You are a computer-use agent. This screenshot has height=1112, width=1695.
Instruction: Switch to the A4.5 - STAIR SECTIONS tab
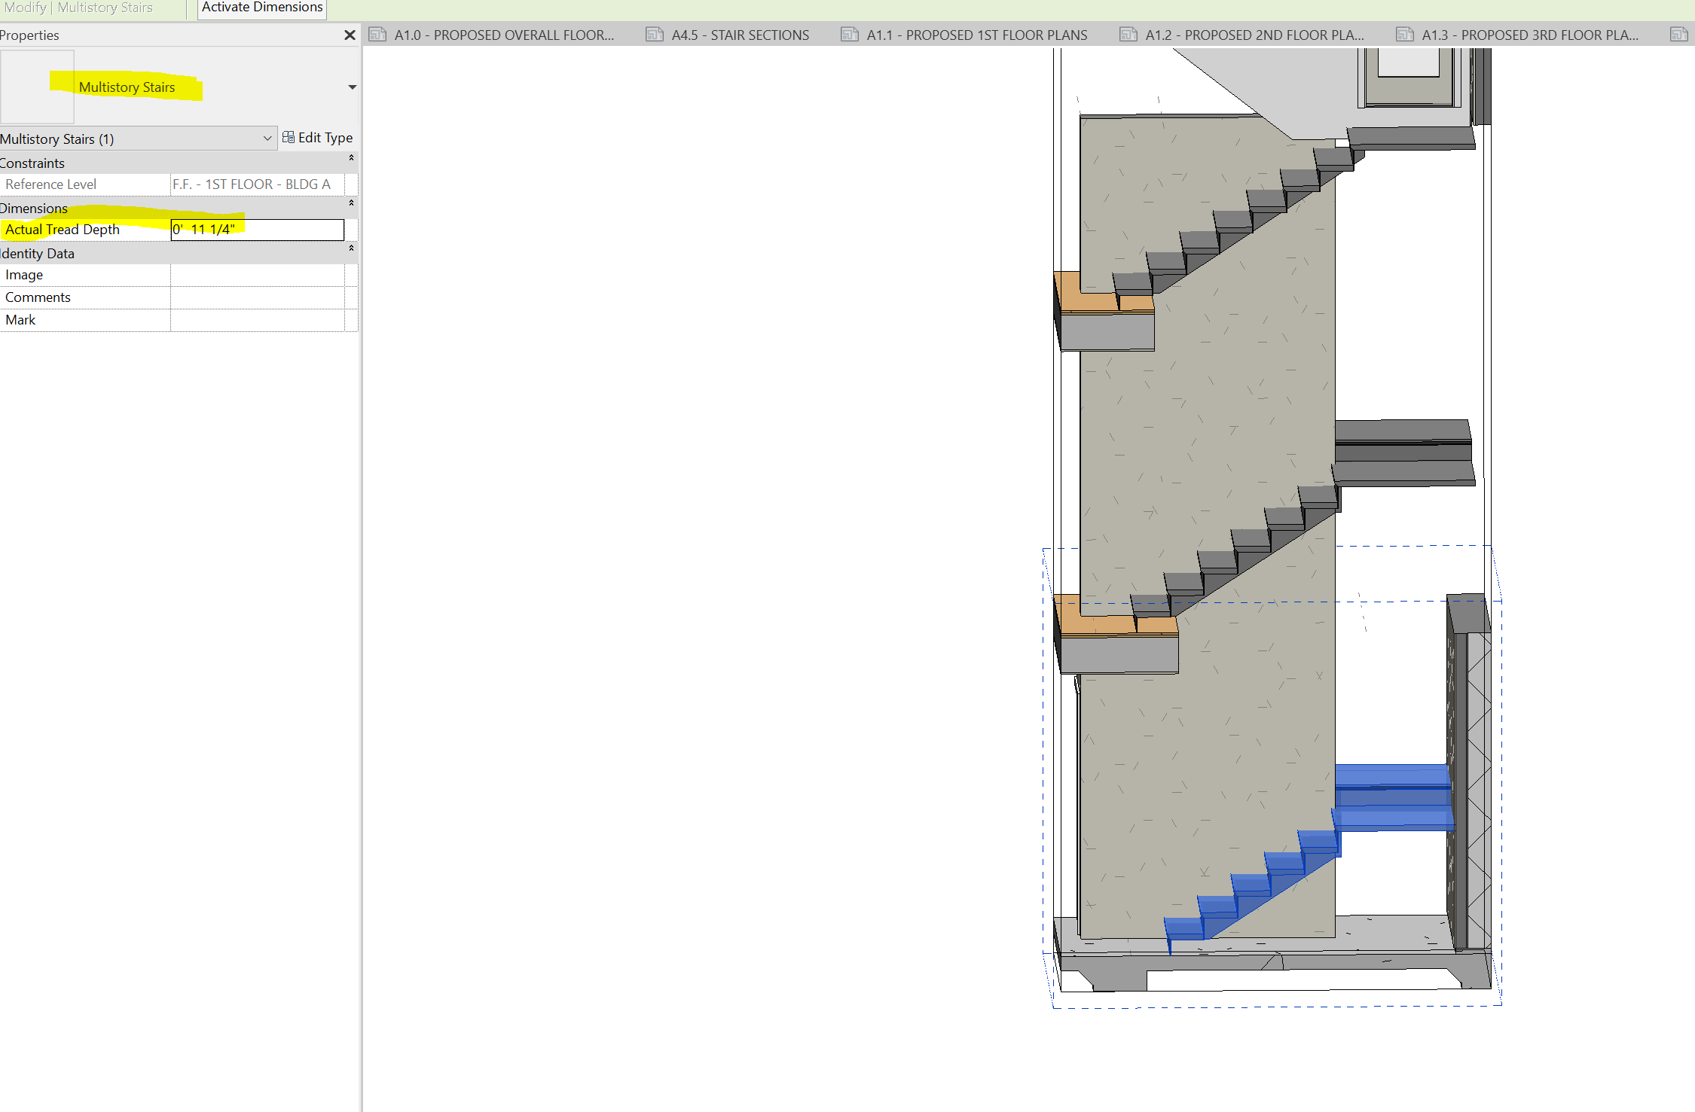click(x=739, y=35)
